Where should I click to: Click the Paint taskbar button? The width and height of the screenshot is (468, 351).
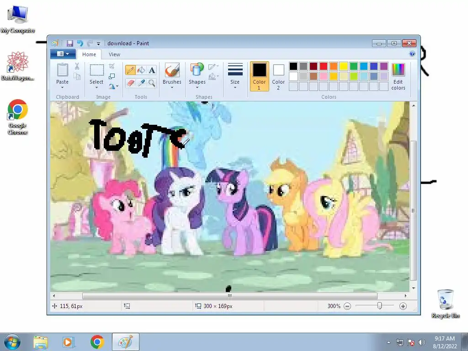click(126, 342)
